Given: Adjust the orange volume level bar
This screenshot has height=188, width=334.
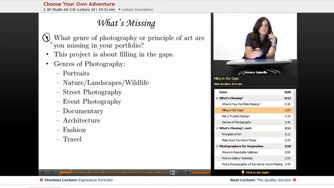Looking at the screenshot, I should pos(200,173).
